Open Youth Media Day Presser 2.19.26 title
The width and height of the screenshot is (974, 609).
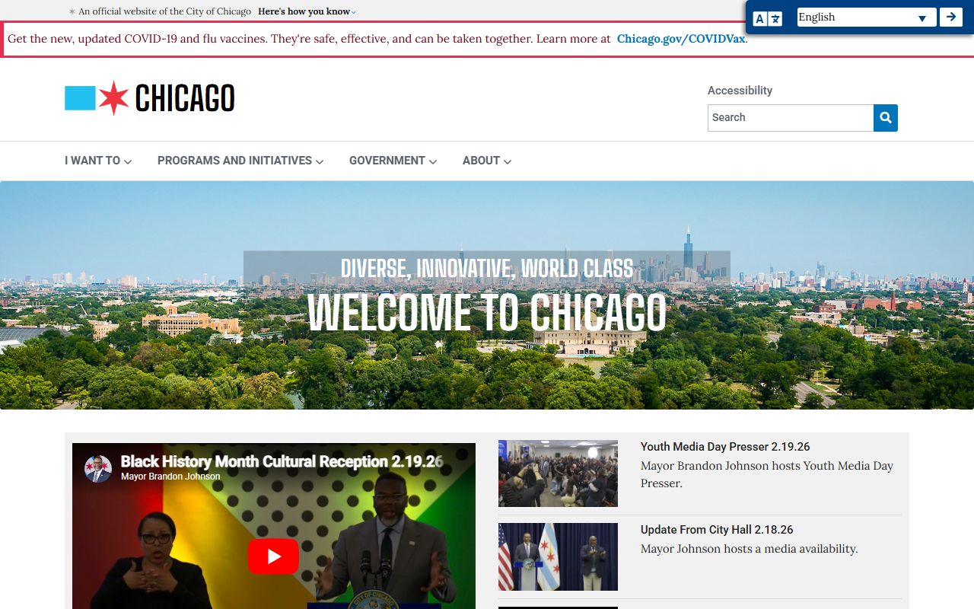click(x=725, y=447)
